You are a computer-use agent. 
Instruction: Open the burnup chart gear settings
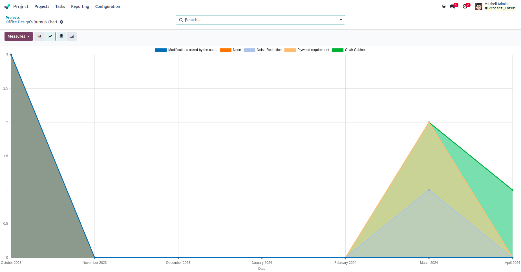(x=61, y=22)
